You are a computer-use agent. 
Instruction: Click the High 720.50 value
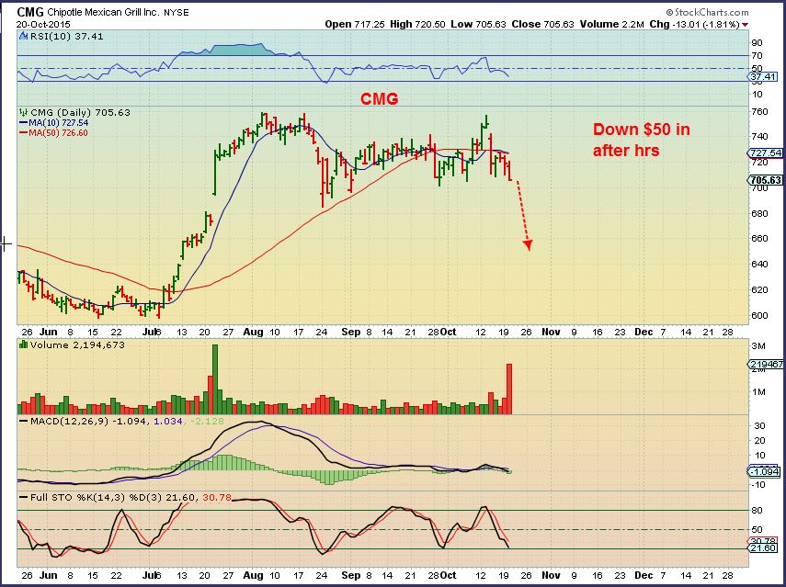click(416, 24)
